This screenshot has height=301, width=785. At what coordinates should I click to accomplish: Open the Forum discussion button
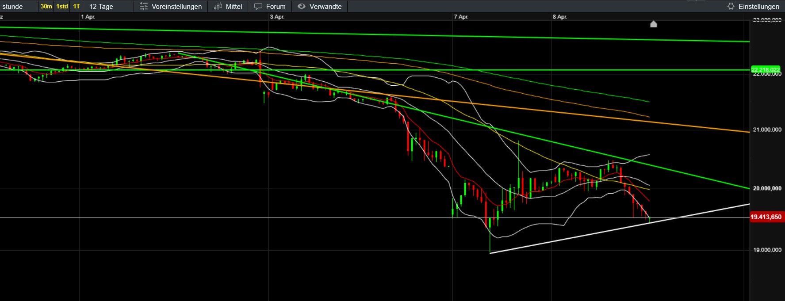coord(270,7)
